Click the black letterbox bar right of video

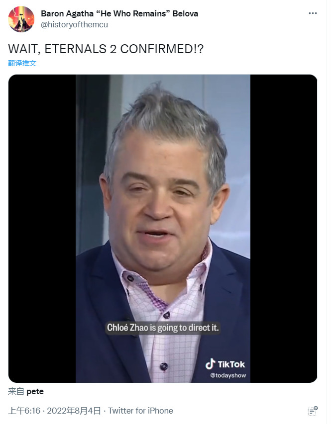284,229
